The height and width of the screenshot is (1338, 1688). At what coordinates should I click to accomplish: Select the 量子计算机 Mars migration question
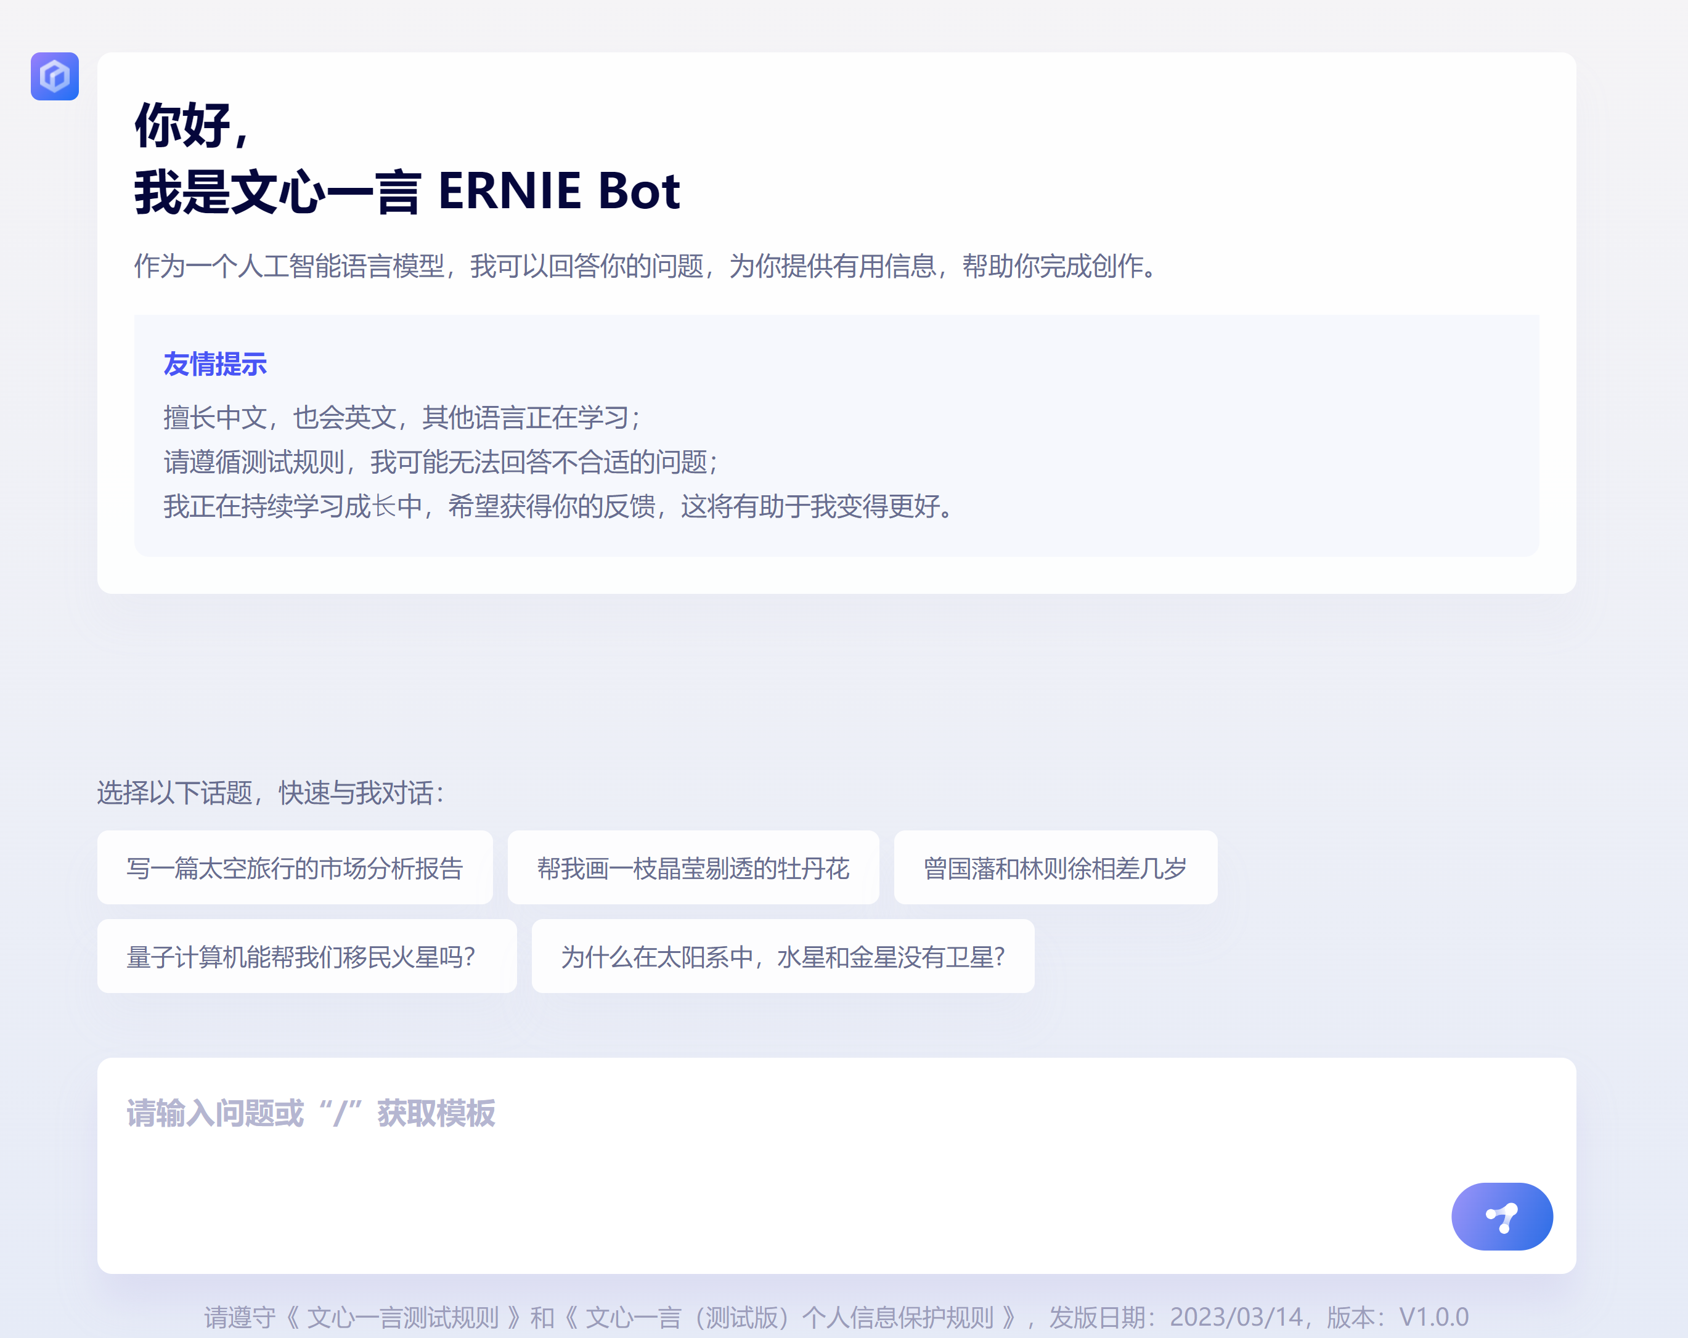coord(306,956)
